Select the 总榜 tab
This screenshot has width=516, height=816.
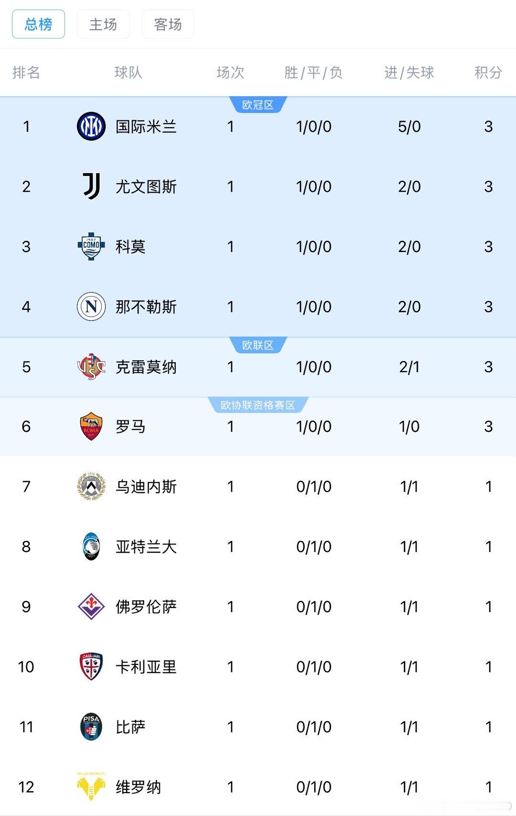(x=38, y=24)
